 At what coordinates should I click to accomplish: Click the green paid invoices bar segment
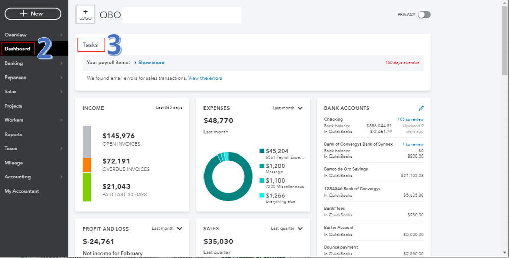point(87,187)
